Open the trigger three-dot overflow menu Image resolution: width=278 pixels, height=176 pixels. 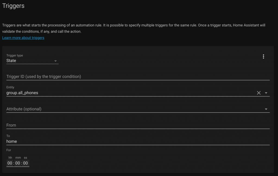(x=263, y=56)
